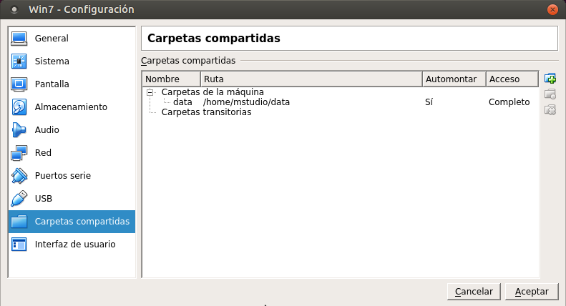The height and width of the screenshot is (306, 566).
Task: Confirm settings with Aceptar
Action: click(x=532, y=292)
